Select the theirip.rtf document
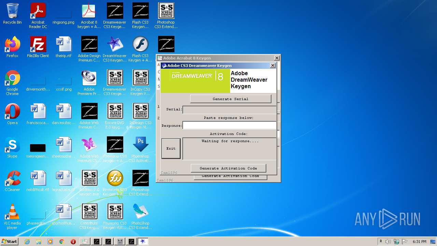This screenshot has height=246, width=437. point(64,47)
